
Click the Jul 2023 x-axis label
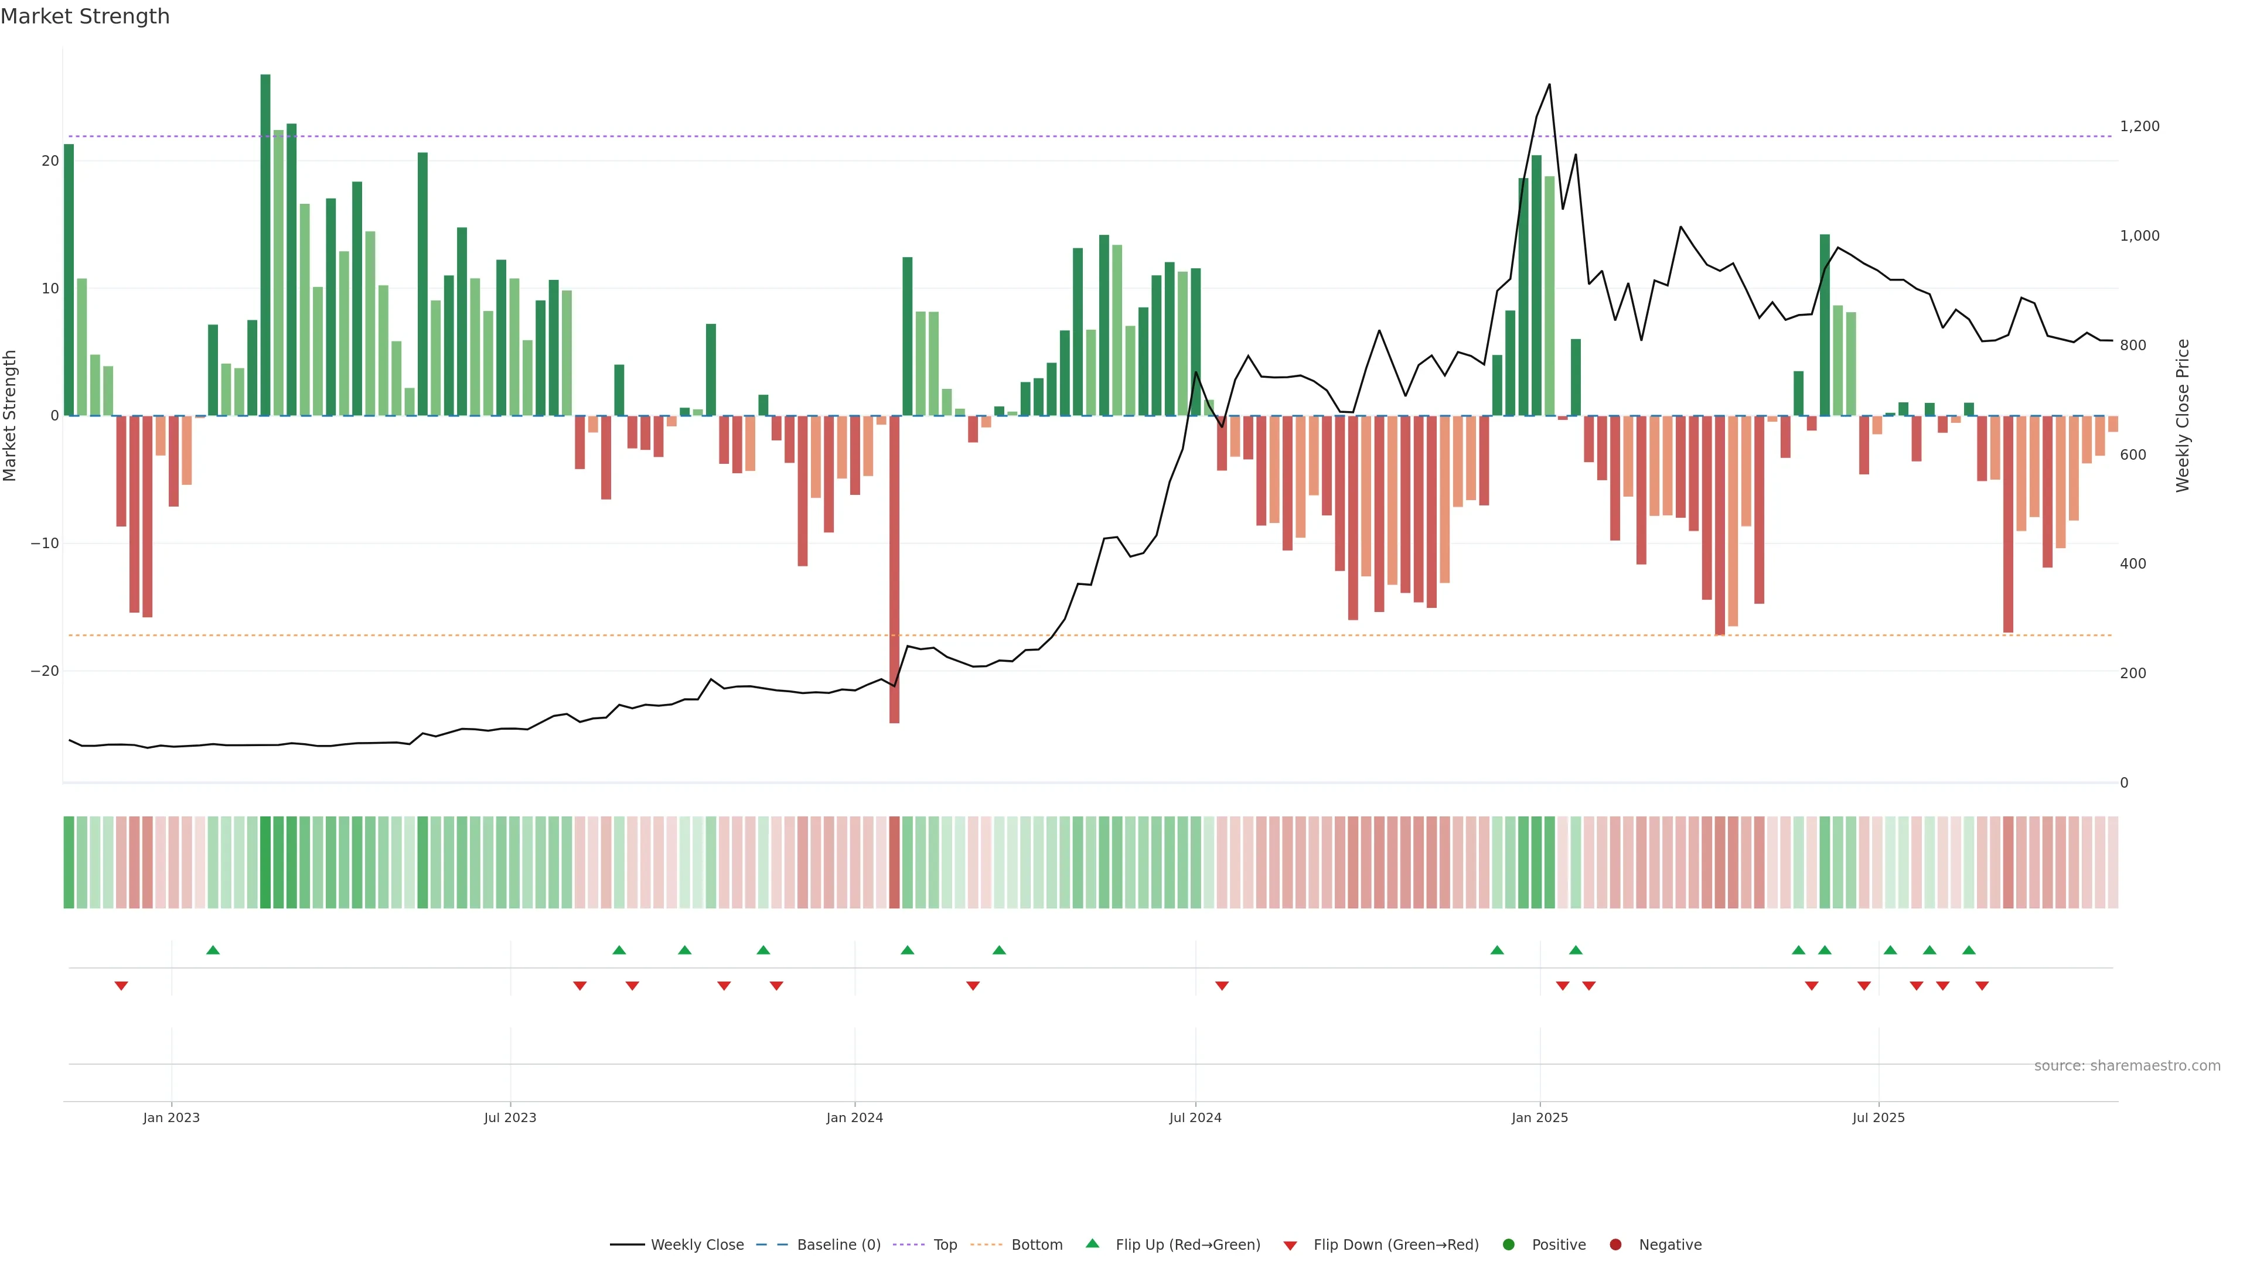pyautogui.click(x=510, y=1119)
